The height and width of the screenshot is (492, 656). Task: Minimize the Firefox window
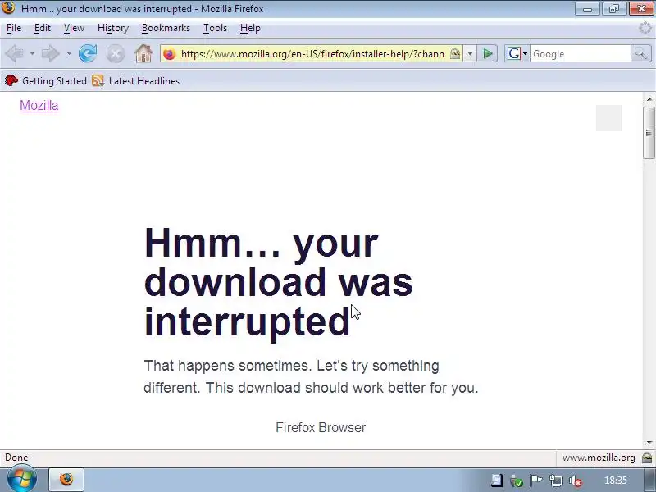point(587,8)
